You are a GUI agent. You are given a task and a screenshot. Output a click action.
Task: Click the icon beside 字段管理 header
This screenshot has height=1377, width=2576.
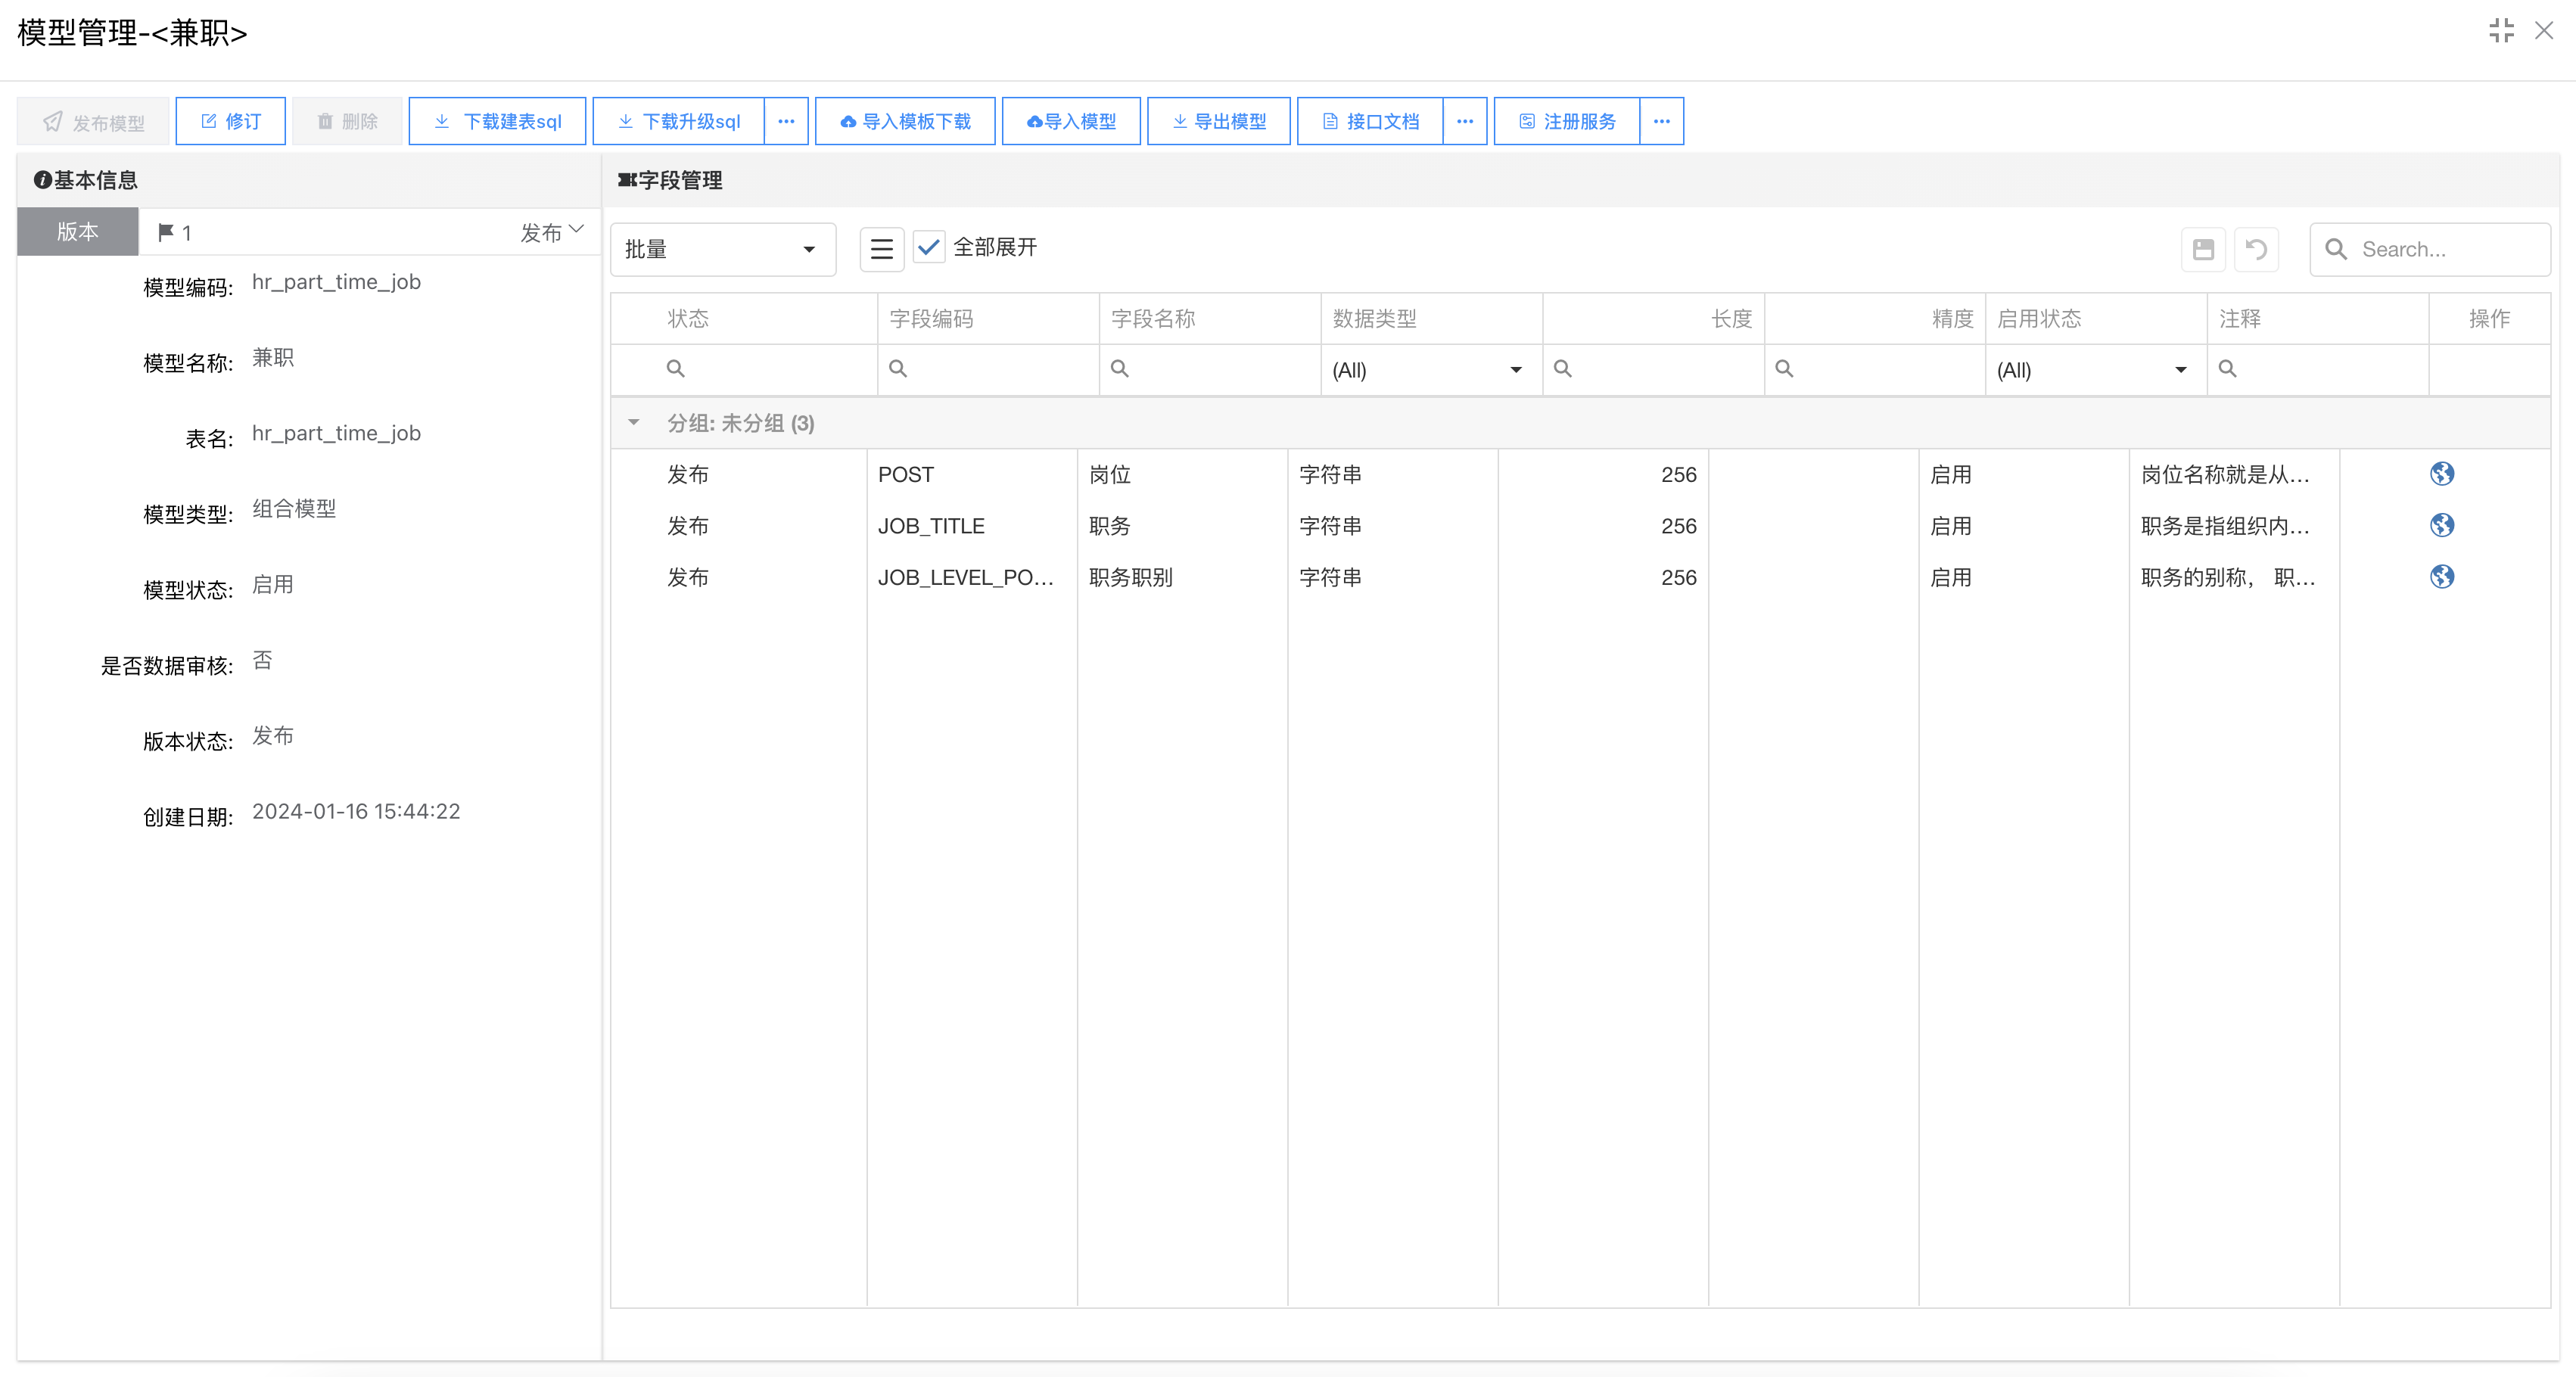pos(627,180)
